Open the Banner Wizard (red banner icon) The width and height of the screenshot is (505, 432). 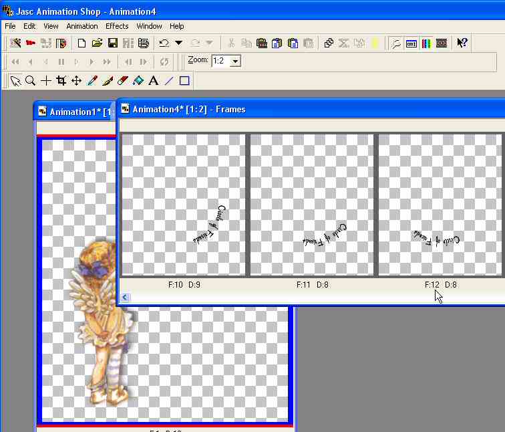point(31,43)
